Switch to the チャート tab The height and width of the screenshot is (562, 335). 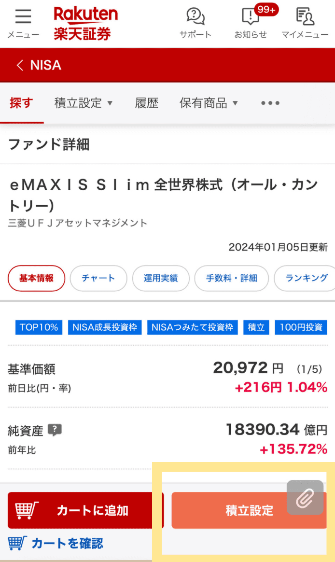point(98,278)
